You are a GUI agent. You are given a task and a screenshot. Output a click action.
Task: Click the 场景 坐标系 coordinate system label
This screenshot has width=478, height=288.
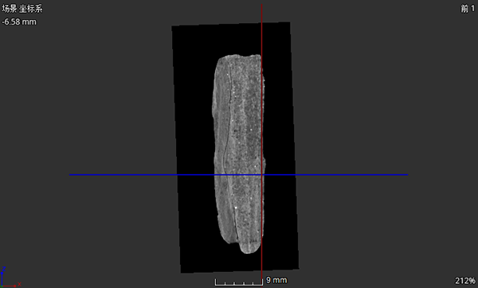(x=22, y=9)
